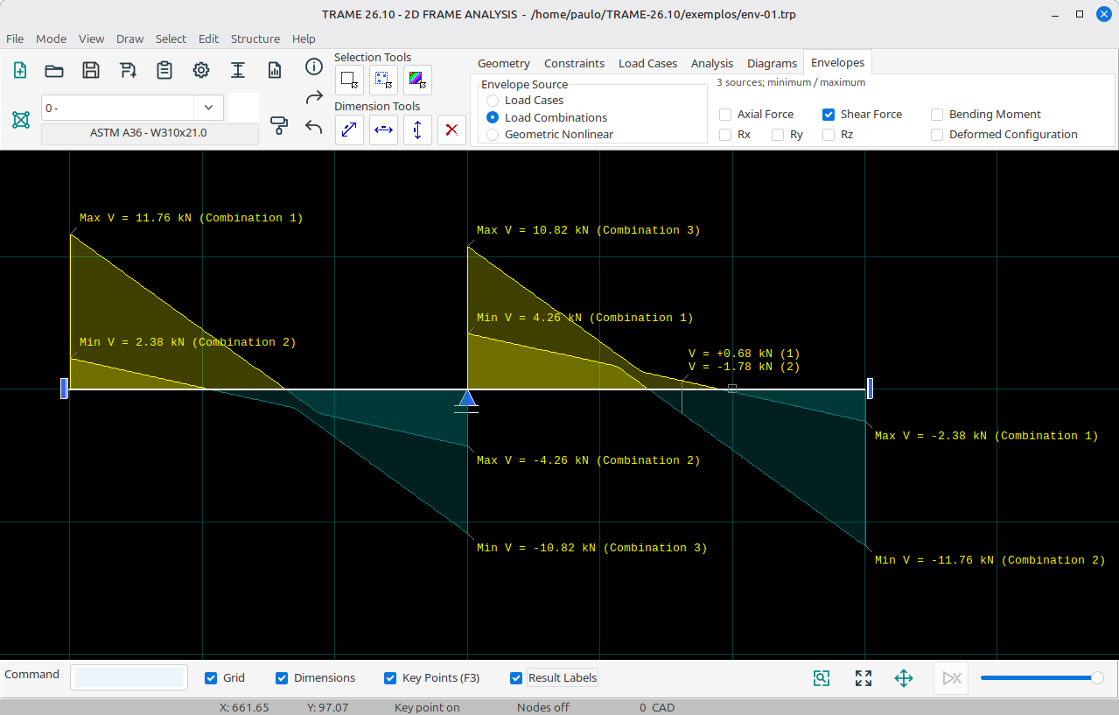Click the grayed play-X button
Viewport: 1119px width, 715px height.
[952, 678]
